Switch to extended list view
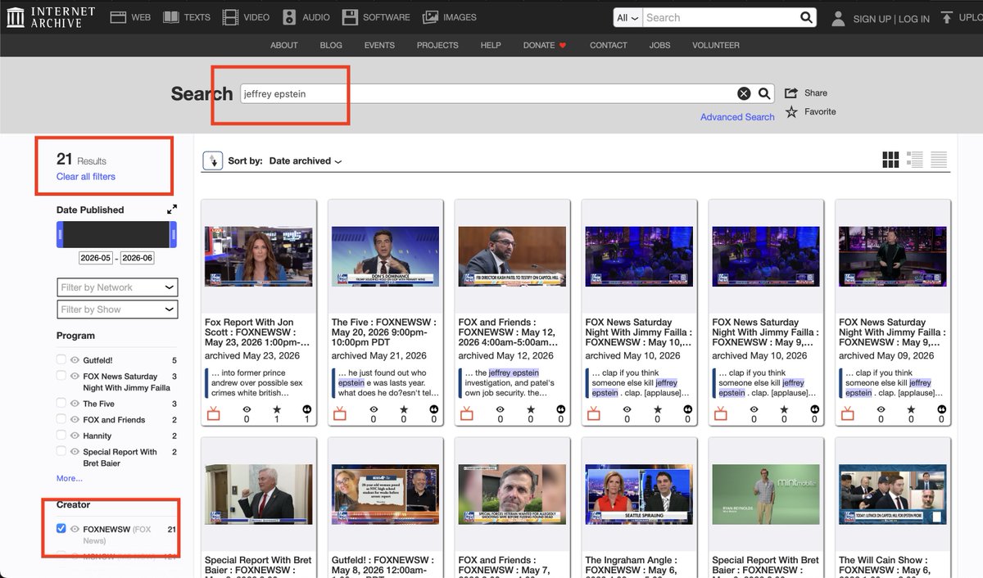This screenshot has height=578, width=983. [915, 160]
